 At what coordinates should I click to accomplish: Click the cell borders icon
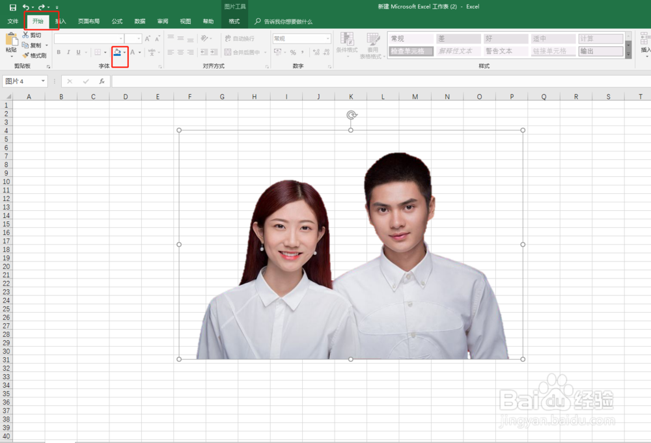point(98,52)
